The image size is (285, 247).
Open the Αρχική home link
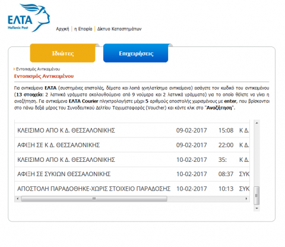click(x=62, y=29)
